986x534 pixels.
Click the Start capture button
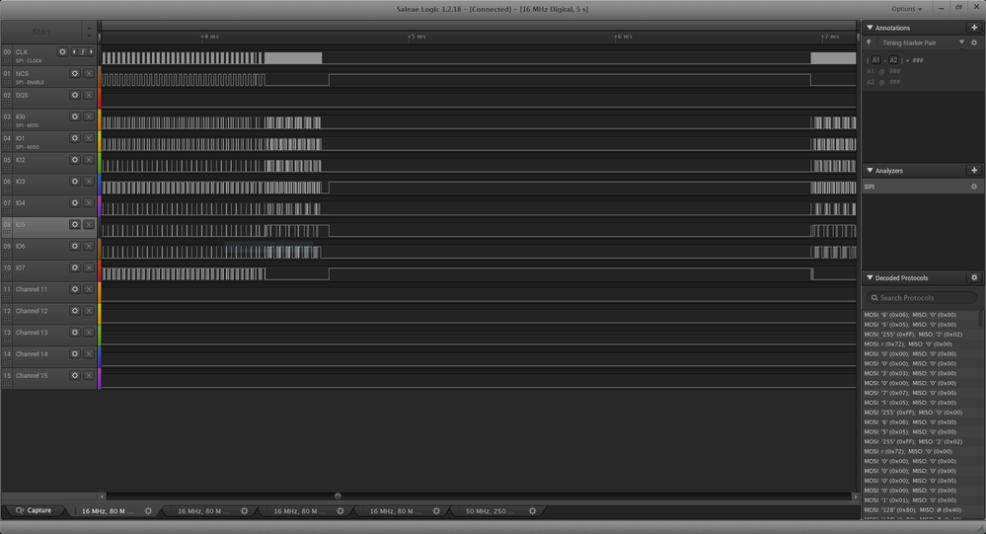tap(41, 32)
